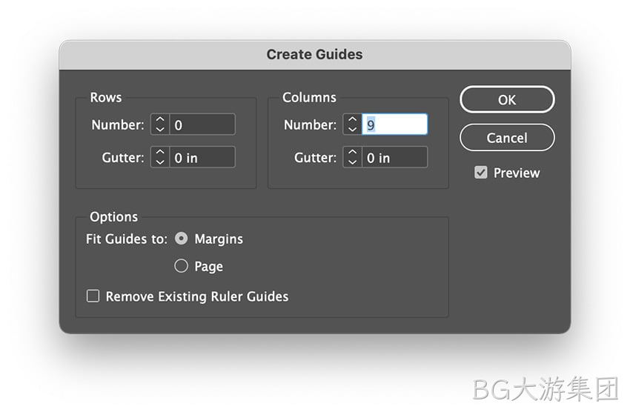This screenshot has width=630, height=412.
Task: Toggle the Preview checkbox
Action: coord(480,173)
